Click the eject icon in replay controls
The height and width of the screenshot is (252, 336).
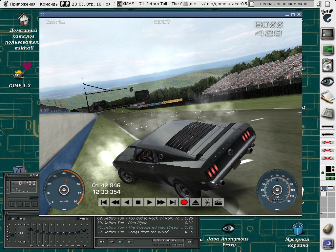196,202
